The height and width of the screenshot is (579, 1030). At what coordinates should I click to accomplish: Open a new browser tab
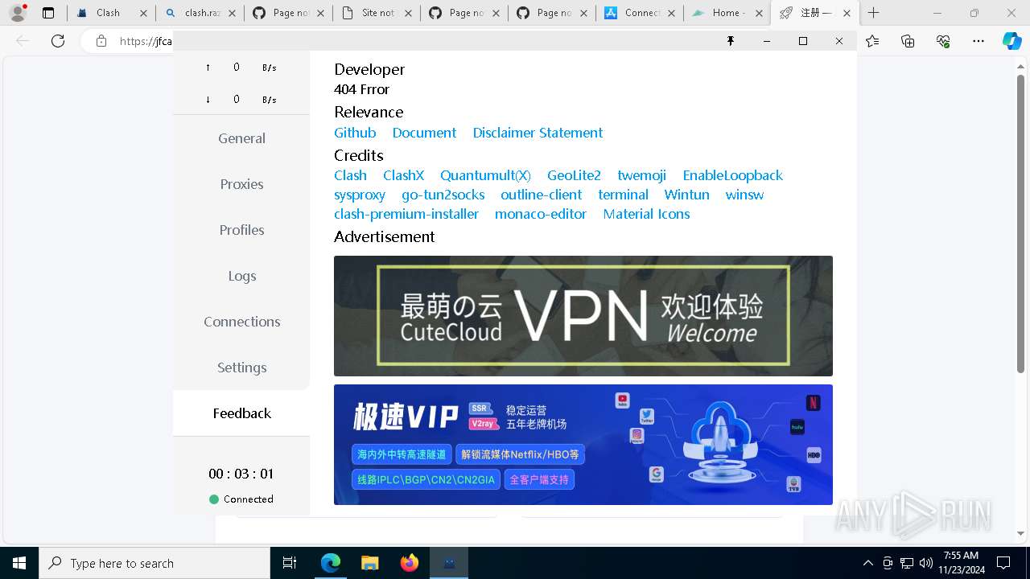(874, 13)
